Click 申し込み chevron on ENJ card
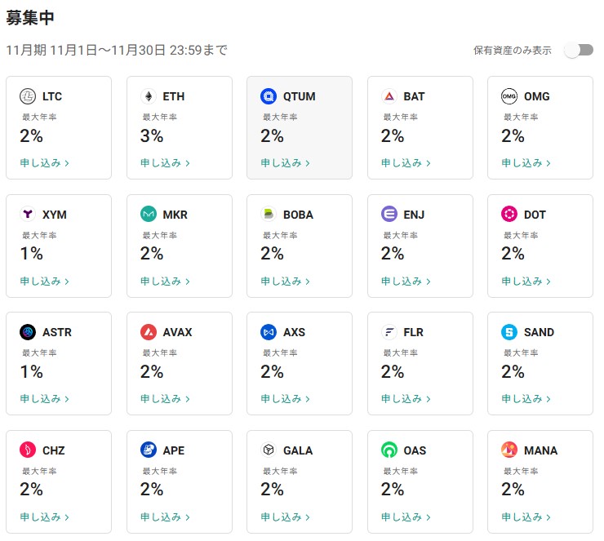 (429, 282)
